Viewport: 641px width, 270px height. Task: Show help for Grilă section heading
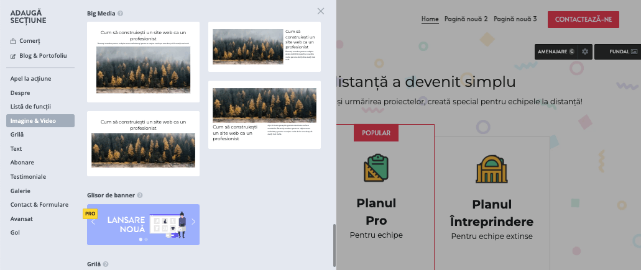tap(106, 264)
